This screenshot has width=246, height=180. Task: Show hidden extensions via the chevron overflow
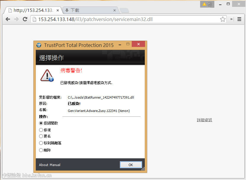click(x=231, y=19)
